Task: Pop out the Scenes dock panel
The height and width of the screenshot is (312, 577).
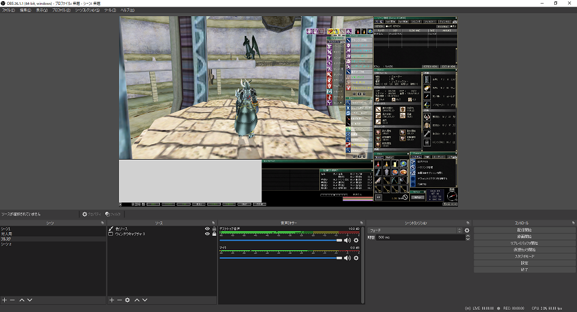Action: tap(102, 223)
